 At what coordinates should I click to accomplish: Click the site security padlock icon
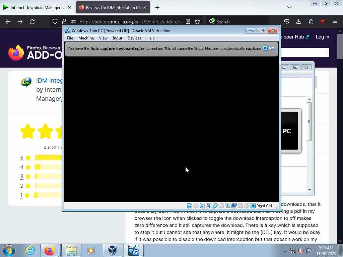pos(64,21)
